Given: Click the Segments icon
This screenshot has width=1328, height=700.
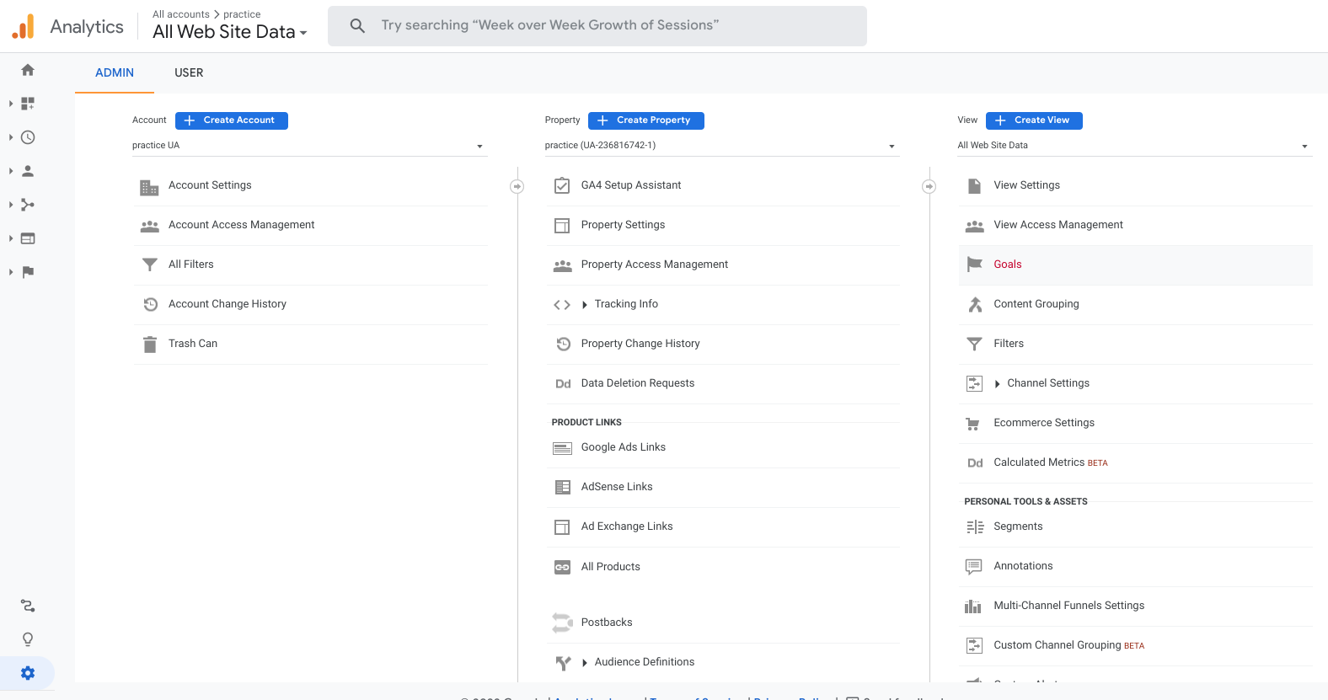Looking at the screenshot, I should pyautogui.click(x=975, y=526).
